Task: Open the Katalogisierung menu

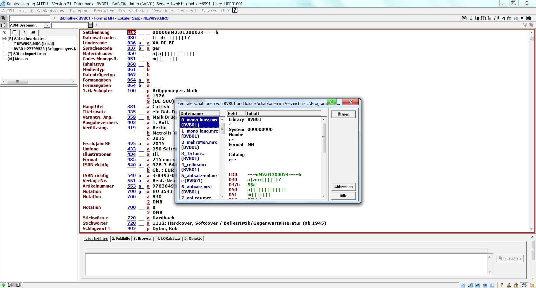Action: click(x=51, y=11)
